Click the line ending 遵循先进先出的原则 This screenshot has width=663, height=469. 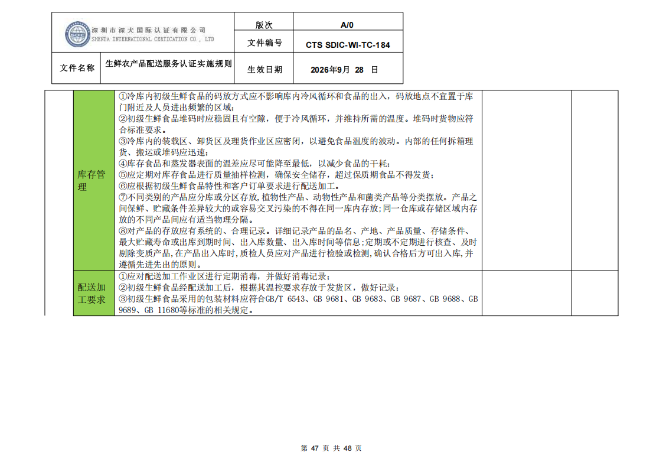[161, 265]
